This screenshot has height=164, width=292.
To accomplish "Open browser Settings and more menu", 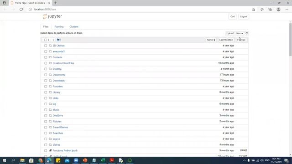I will (x=287, y=9).
